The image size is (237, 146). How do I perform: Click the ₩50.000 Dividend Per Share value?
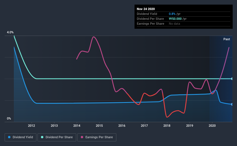tap(175, 19)
